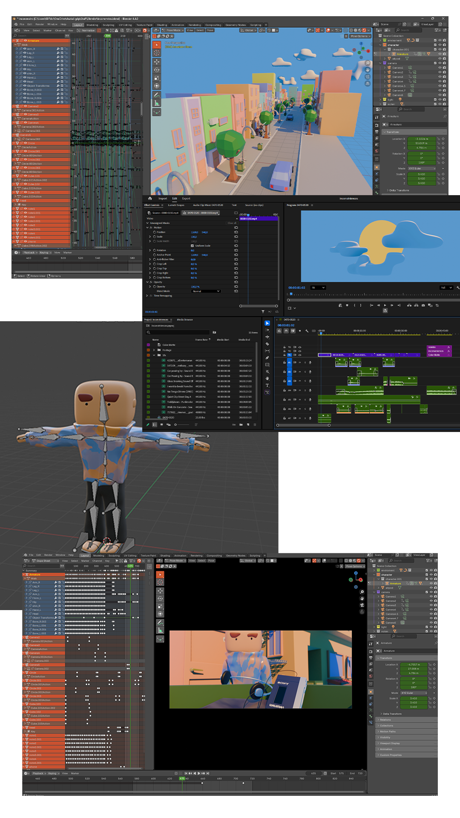Uncheck enviroment collection in top Blender outliner

click(x=435, y=40)
